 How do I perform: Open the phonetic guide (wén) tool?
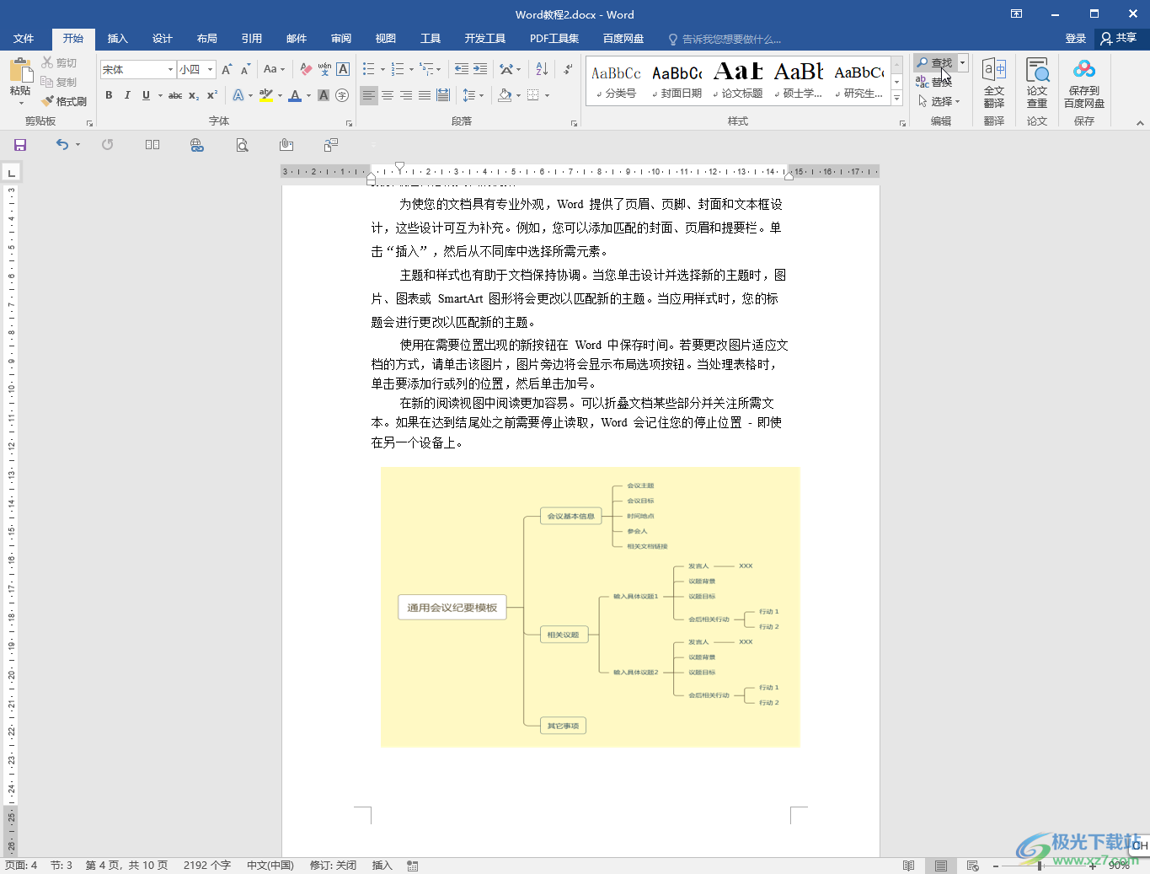pyautogui.click(x=324, y=69)
